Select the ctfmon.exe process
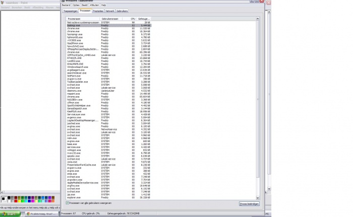This screenshot has width=353, height=217. (109, 103)
